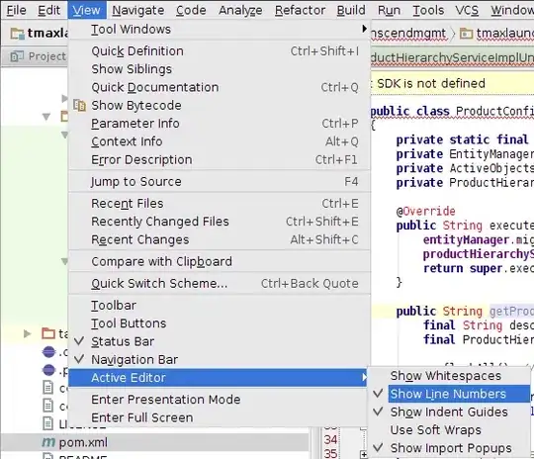Open the Navigate menu
The image size is (534, 459).
[137, 10]
